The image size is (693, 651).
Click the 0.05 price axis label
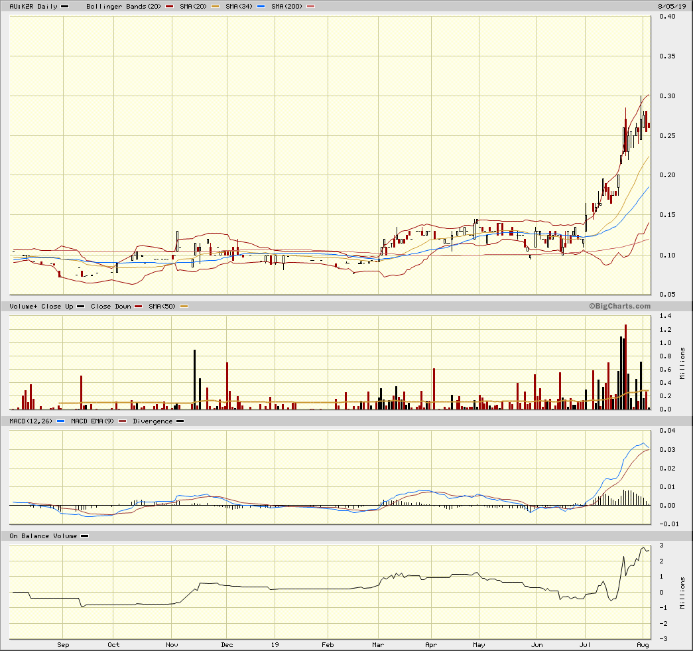(667, 294)
